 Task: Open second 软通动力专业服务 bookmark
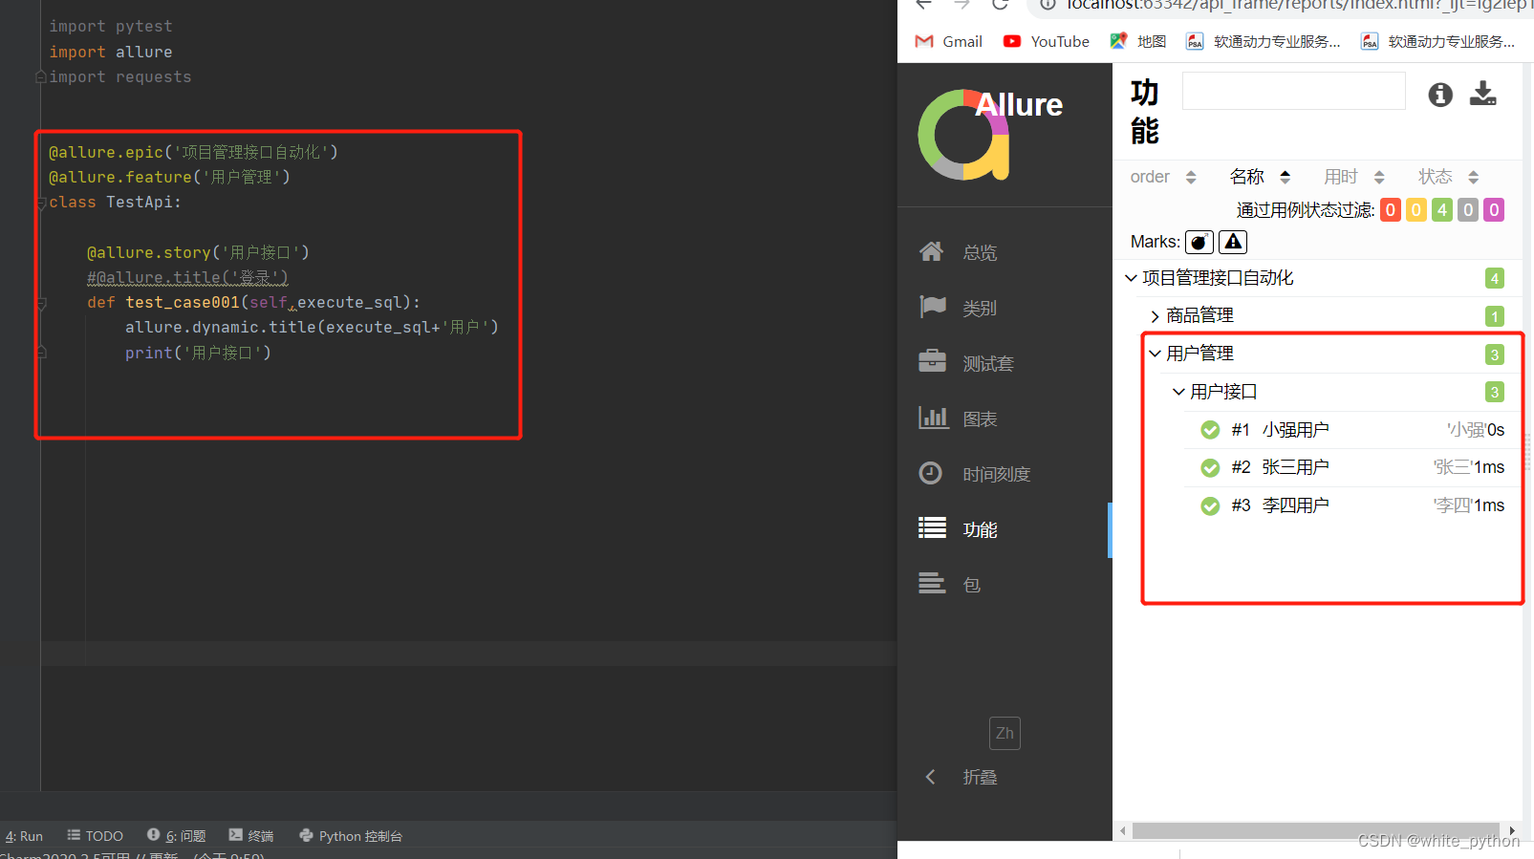point(1438,41)
